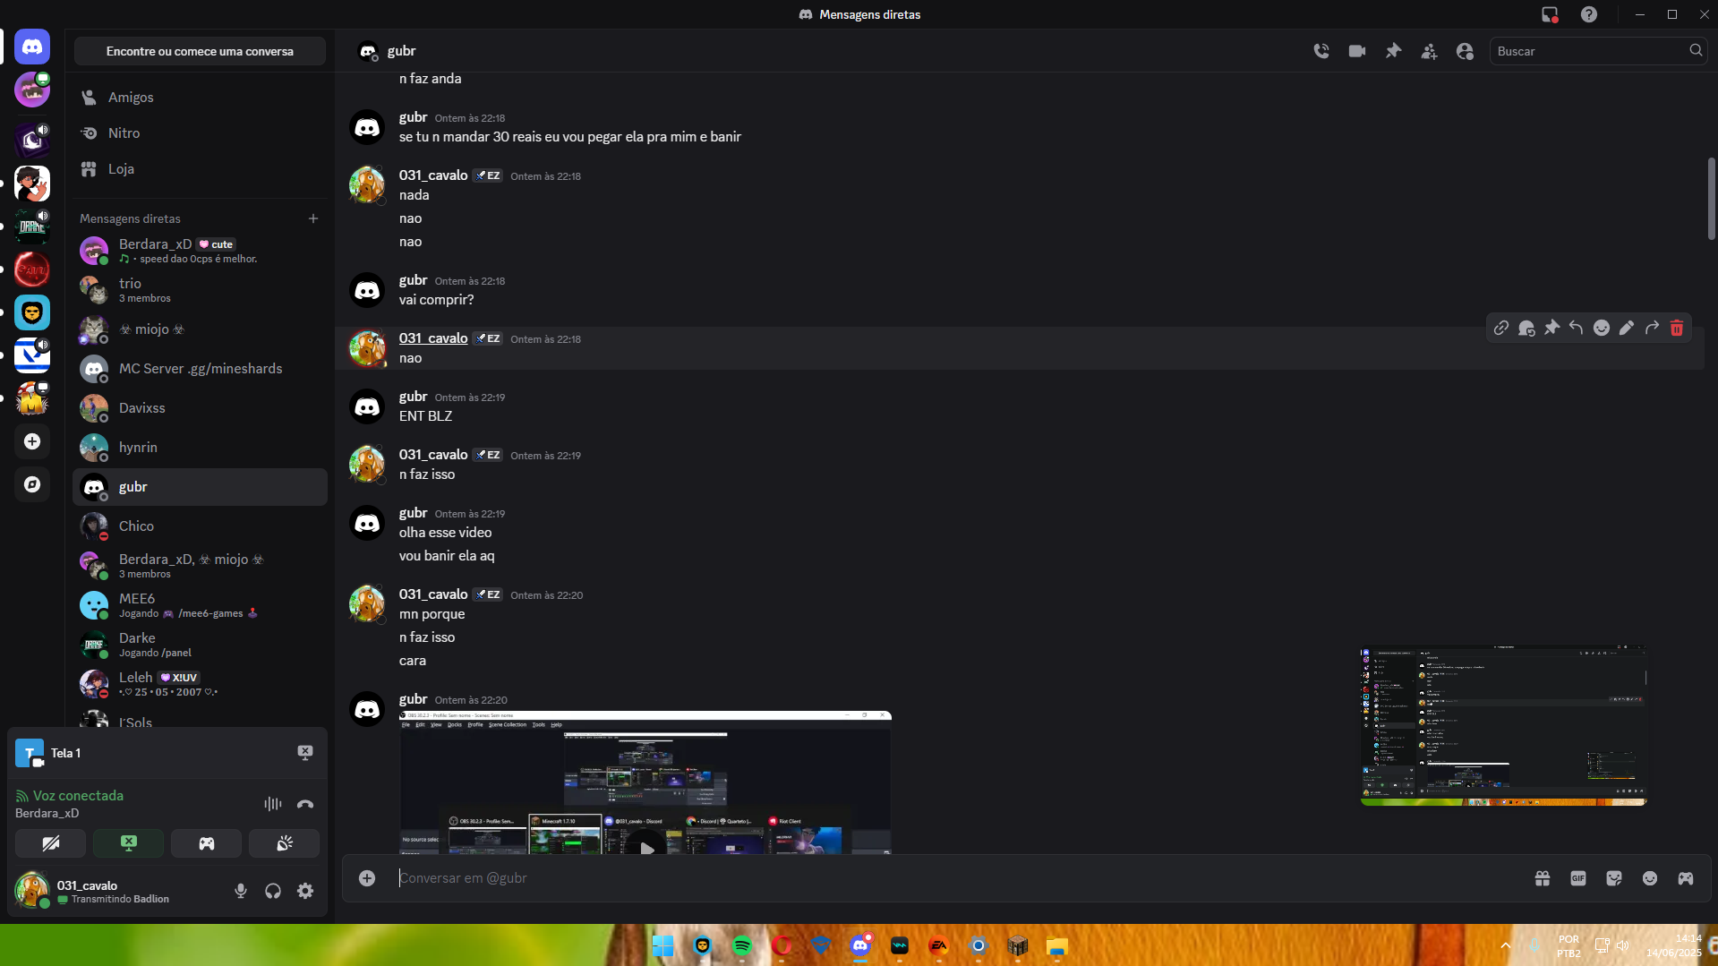Open the Discord home direct messages button

coord(32,47)
